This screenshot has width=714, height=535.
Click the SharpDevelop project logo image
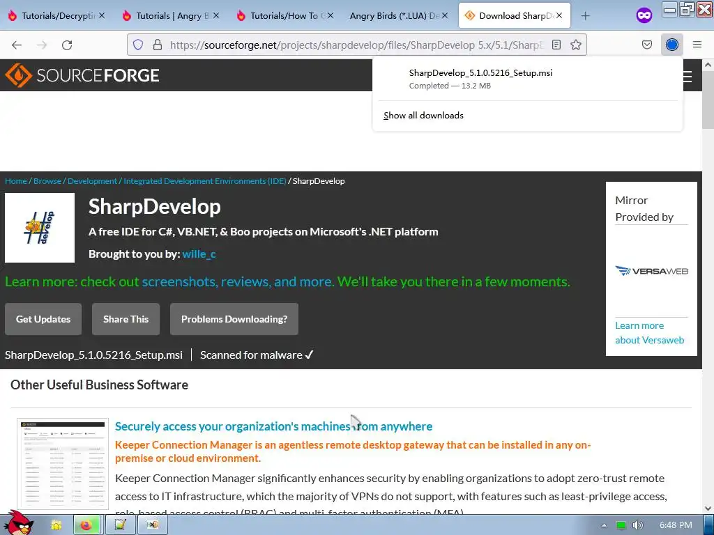coord(40,228)
